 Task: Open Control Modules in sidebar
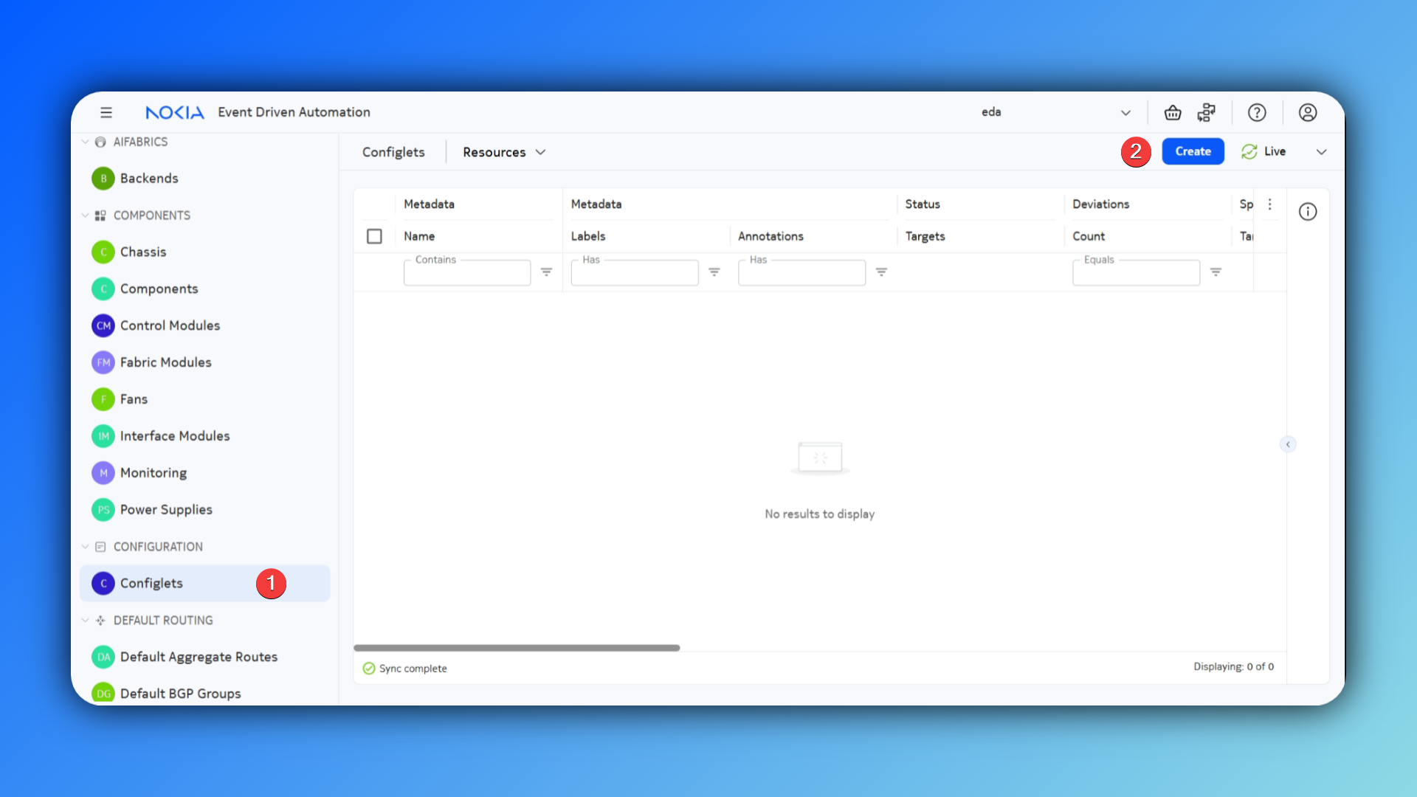pyautogui.click(x=170, y=325)
